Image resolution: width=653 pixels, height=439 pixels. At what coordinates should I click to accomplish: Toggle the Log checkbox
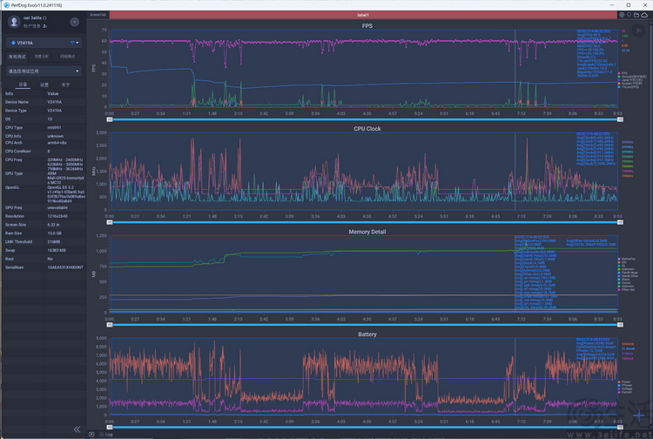tap(102, 435)
